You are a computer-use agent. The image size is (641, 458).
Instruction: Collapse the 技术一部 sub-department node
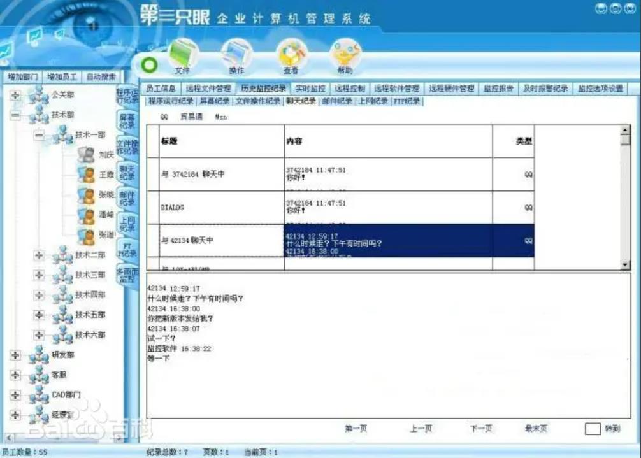(40, 135)
